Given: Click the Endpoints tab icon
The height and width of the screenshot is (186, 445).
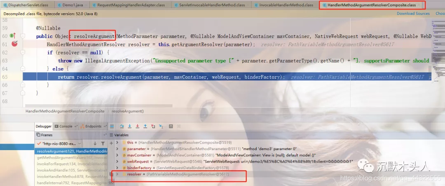Looking at the screenshot, I should [x=82, y=126].
